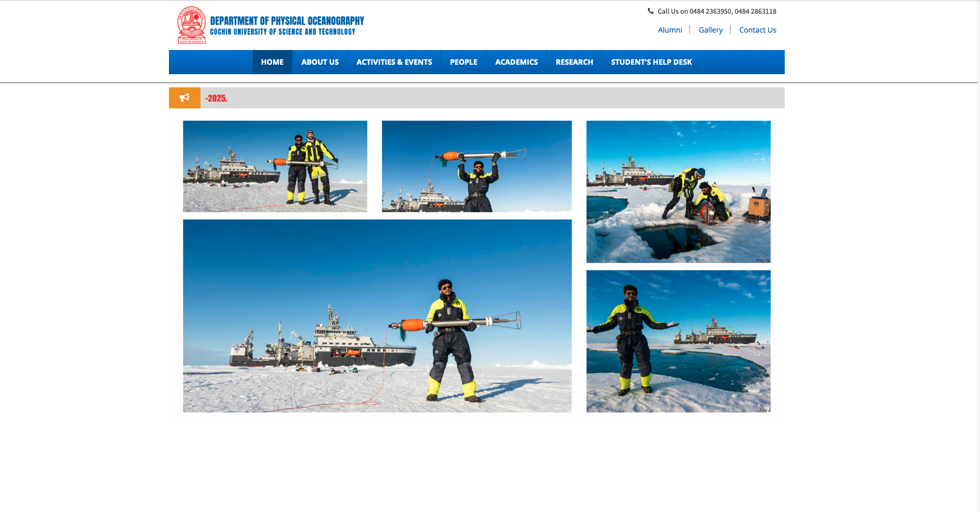Select STUDENT'S HELP DESK in navigation bar
Image resolution: width=980 pixels, height=512 pixels.
tap(651, 62)
